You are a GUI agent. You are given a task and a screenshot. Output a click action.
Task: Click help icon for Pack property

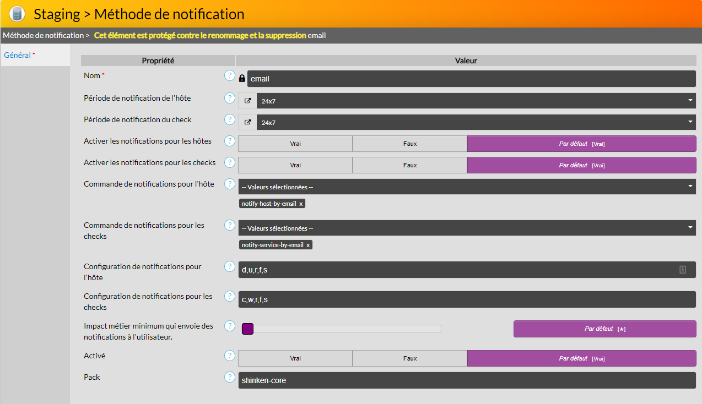tap(230, 378)
